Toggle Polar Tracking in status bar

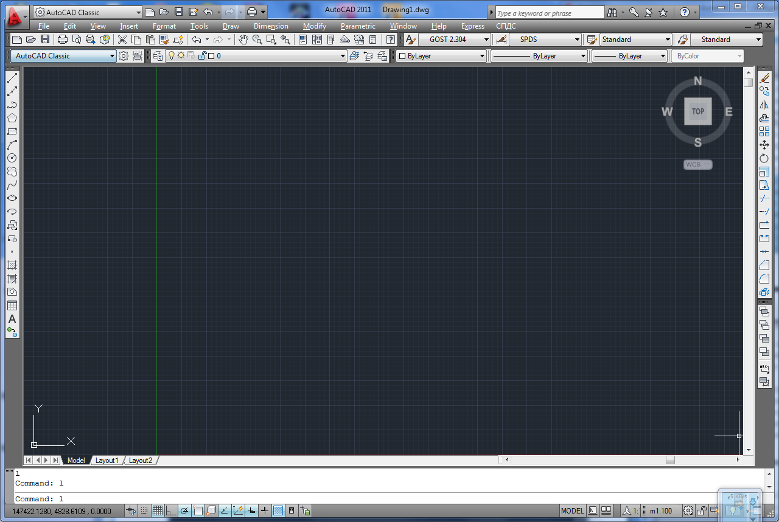tap(184, 511)
